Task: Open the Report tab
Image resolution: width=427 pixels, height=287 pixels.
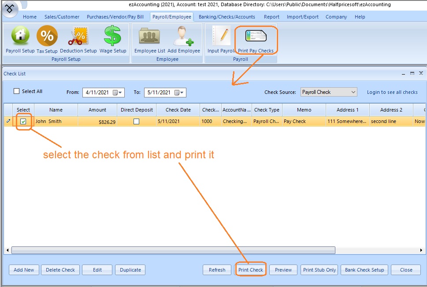Action: [271, 17]
